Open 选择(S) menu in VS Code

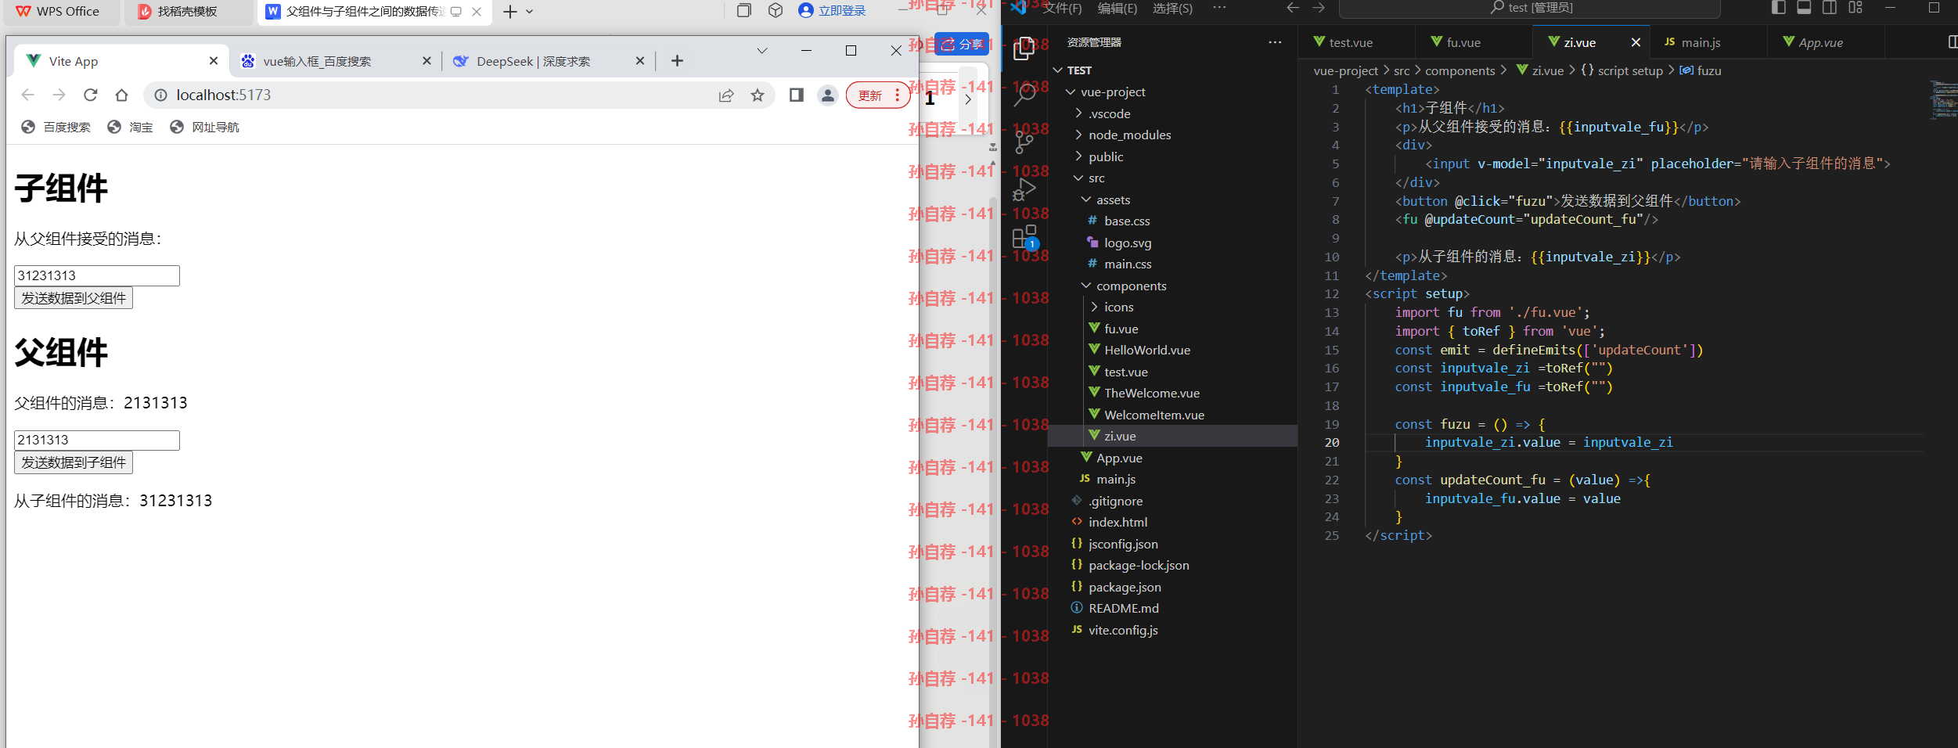pos(1172,8)
